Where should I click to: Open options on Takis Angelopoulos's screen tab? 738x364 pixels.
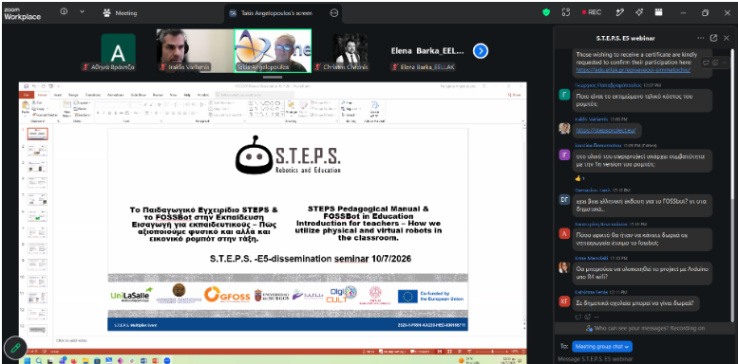(x=334, y=13)
